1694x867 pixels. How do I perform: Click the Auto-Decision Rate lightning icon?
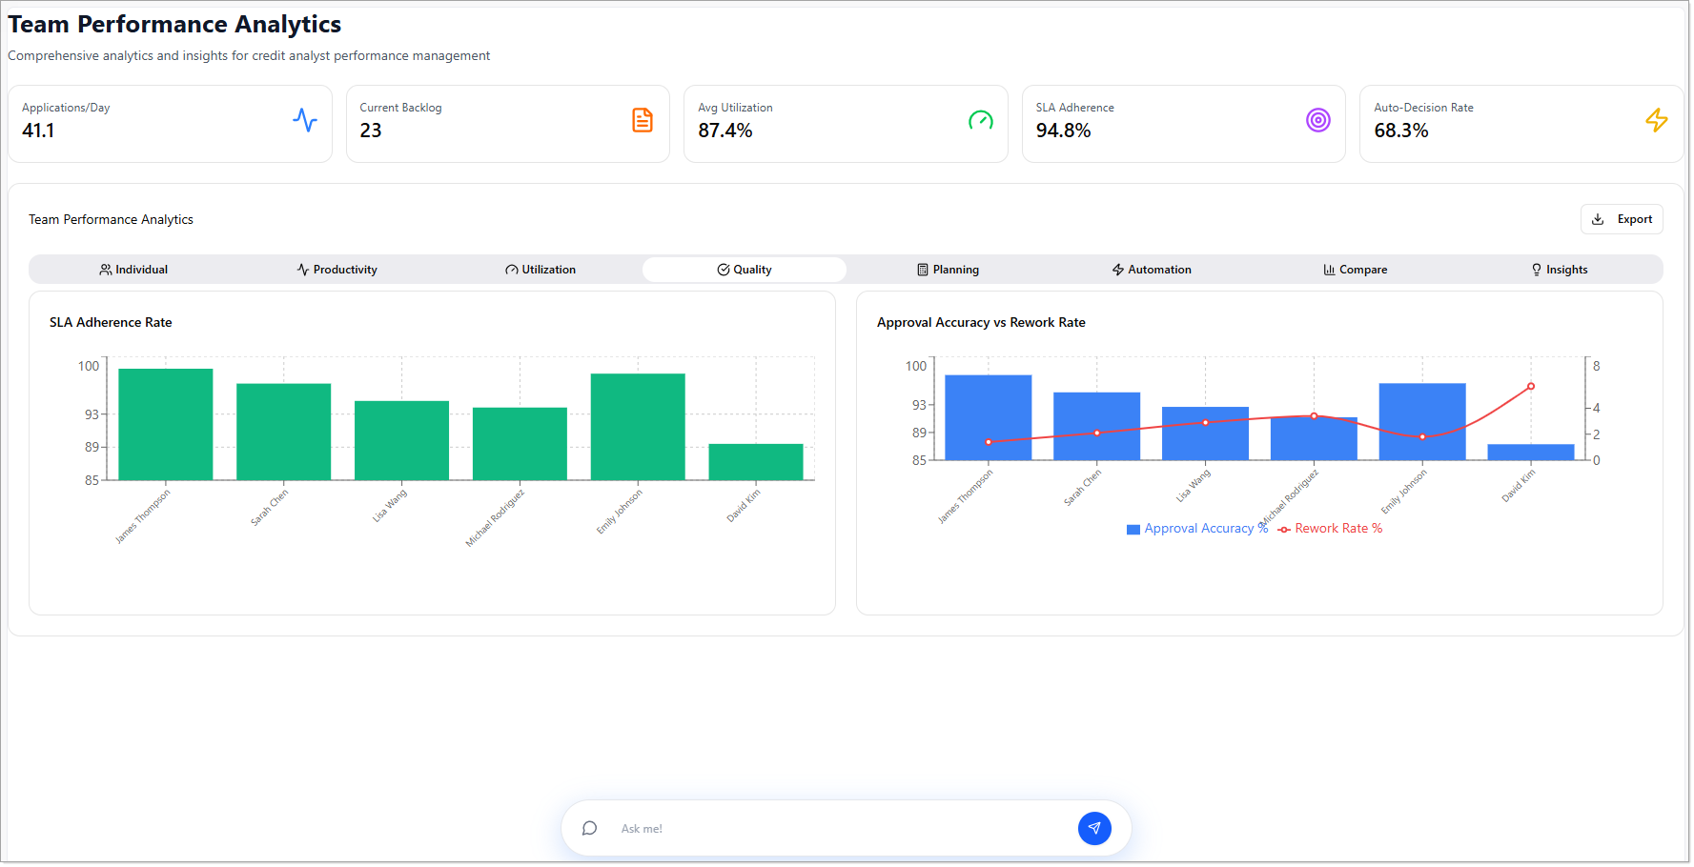pyautogui.click(x=1656, y=120)
